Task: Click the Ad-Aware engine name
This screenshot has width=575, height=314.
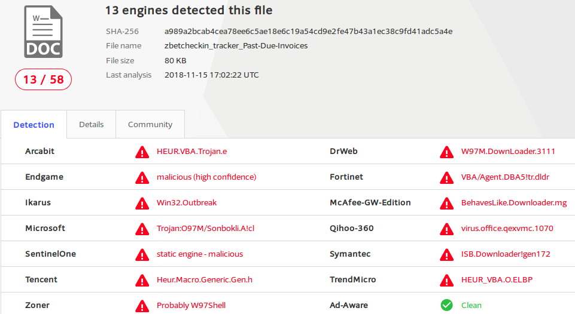Action: coord(349,305)
